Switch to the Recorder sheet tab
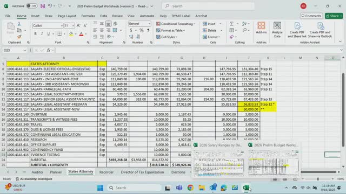 pyautogui.click(x=107, y=172)
